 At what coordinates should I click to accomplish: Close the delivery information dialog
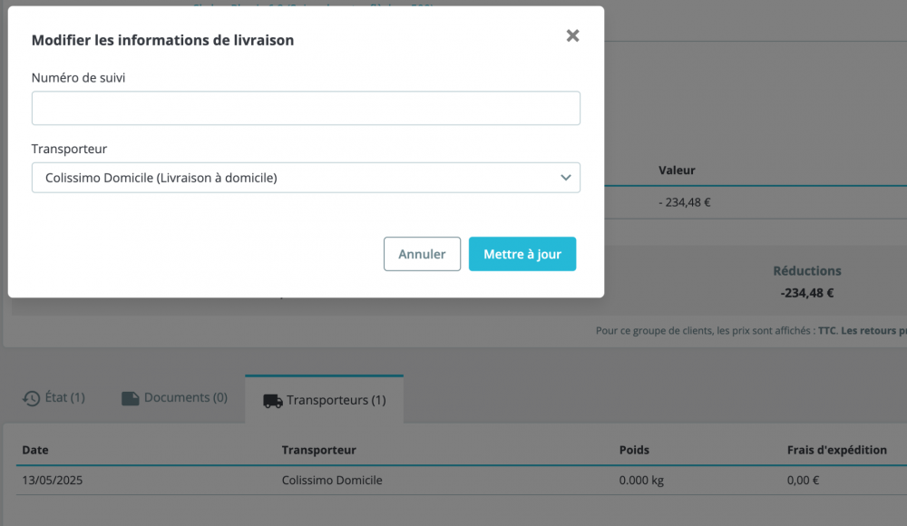[572, 36]
